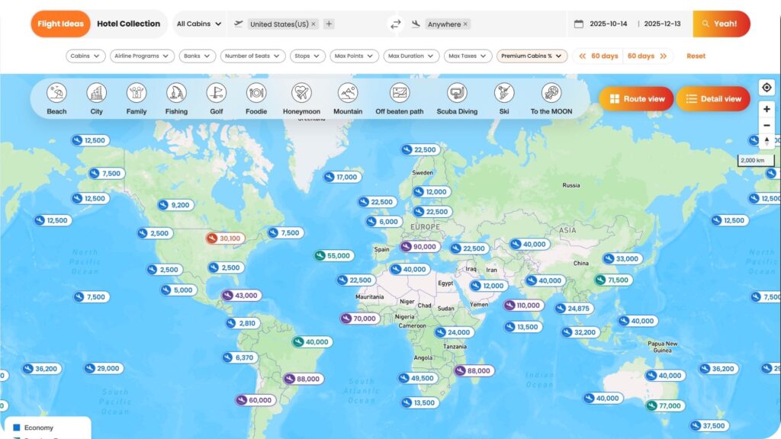The width and height of the screenshot is (781, 439).
Task: Zoom in on the map
Action: coord(767,109)
